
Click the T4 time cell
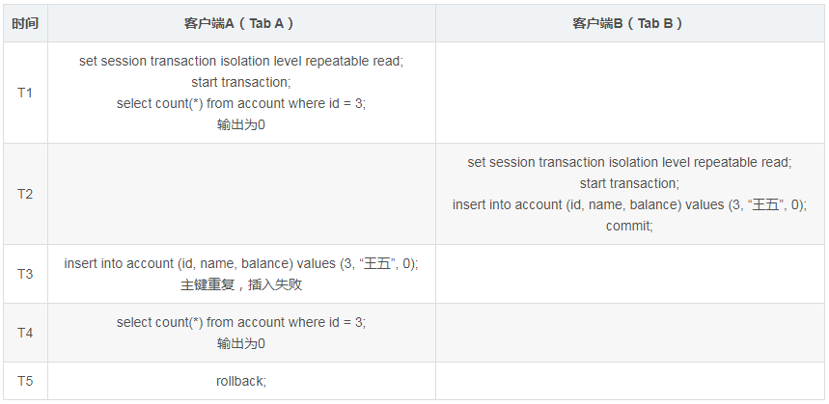pyautogui.click(x=25, y=333)
